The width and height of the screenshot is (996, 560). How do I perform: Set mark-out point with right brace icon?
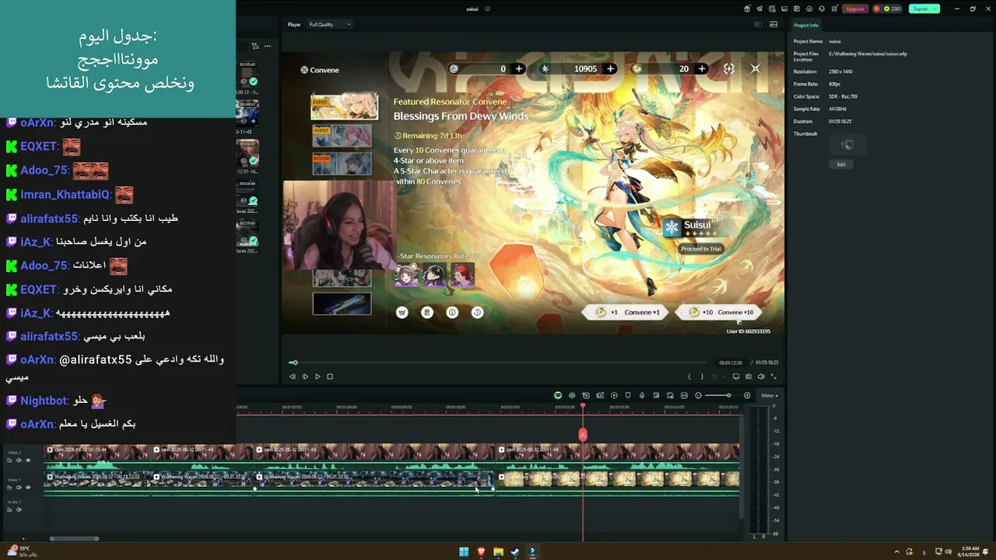(702, 376)
